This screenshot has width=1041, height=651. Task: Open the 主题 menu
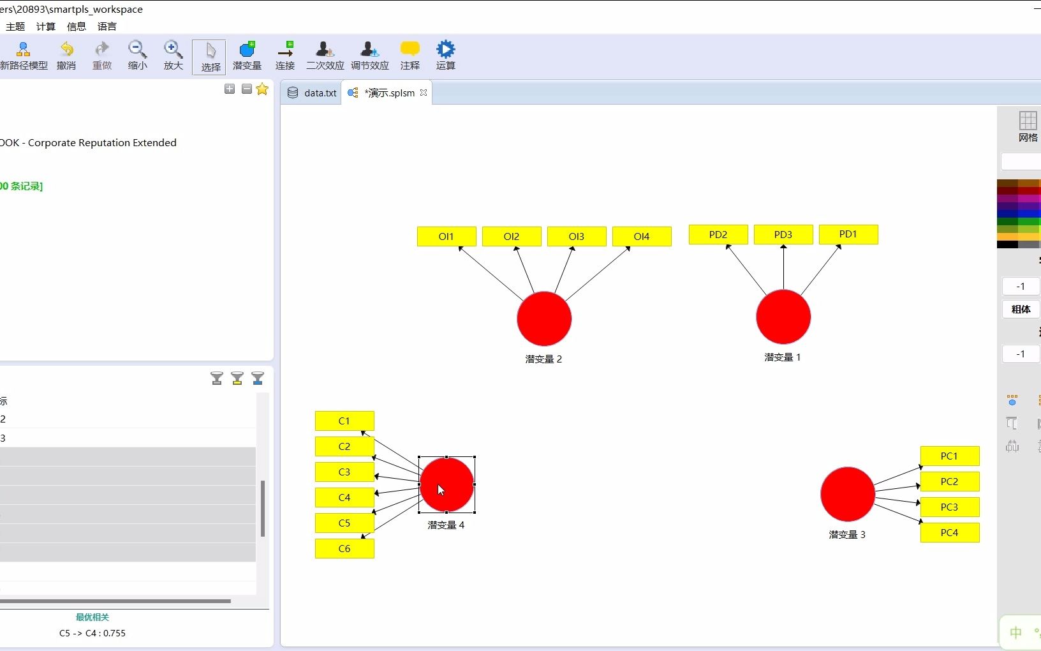tap(15, 26)
